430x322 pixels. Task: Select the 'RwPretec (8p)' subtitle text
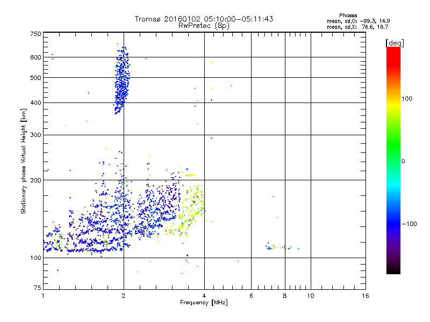coord(204,26)
